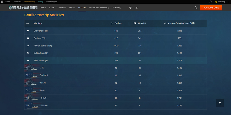Viewport: 231px width, 115px height.
Task: Open the notifications bell
Action: pyautogui.click(x=211, y=2)
